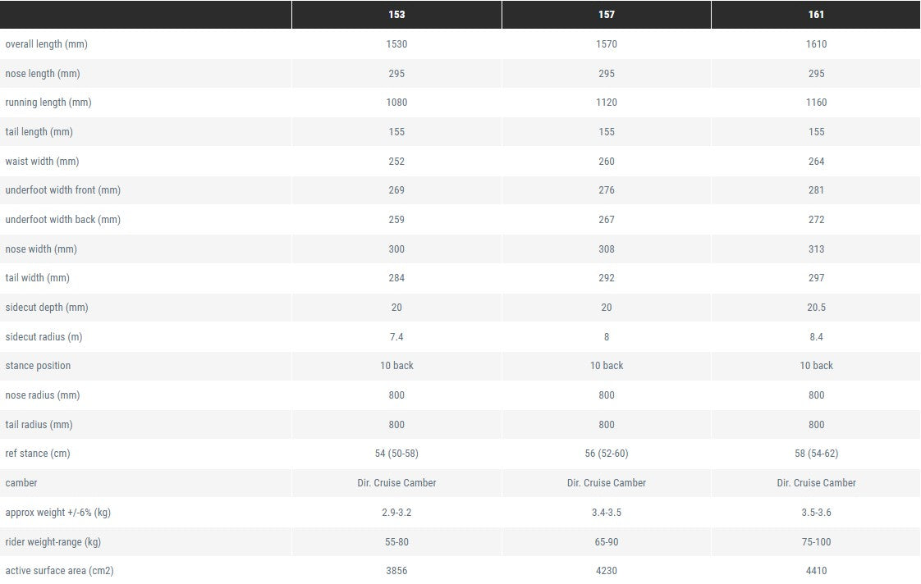
Task: Click the sidecut radius value 7.4
Action: point(396,337)
